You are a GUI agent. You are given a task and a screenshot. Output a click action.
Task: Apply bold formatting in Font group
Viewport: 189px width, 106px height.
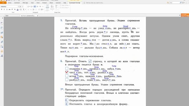point(1,9)
